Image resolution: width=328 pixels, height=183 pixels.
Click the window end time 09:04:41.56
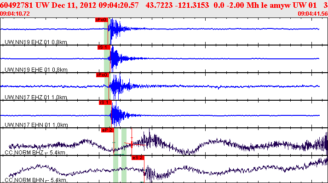coord(313,14)
